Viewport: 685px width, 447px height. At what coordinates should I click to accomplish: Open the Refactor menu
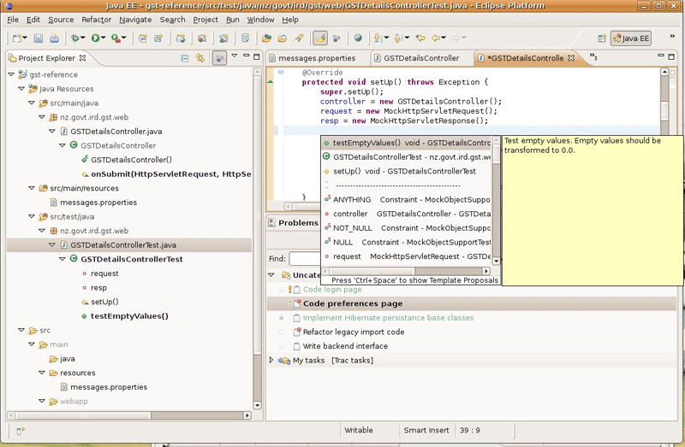(x=96, y=20)
